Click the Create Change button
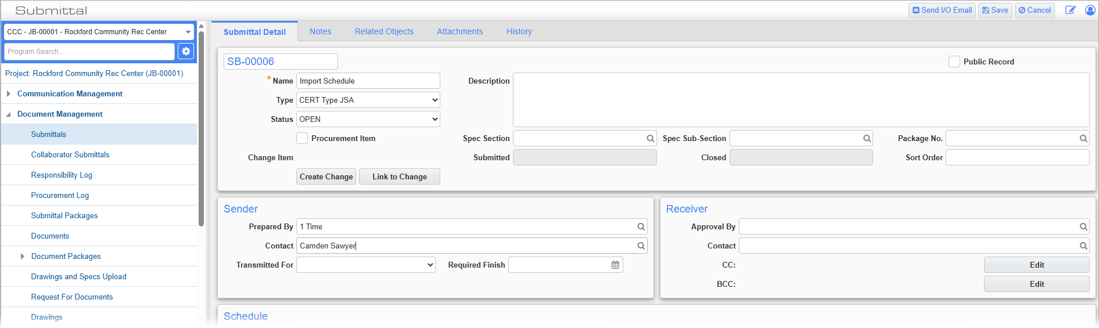The image size is (1099, 328). coord(326,176)
